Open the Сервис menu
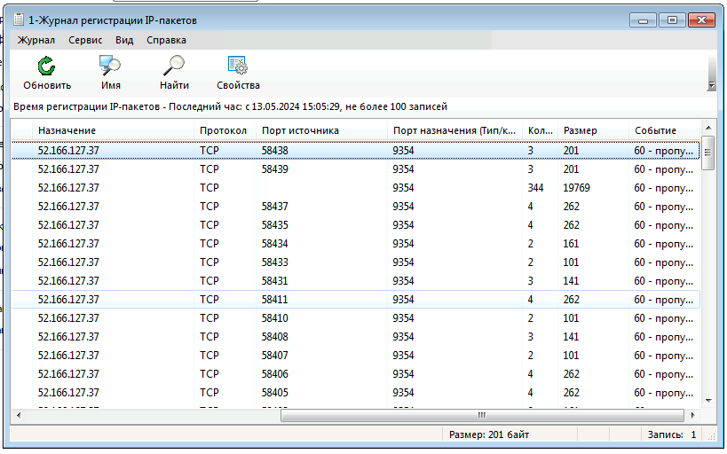The width and height of the screenshot is (727, 454). click(x=85, y=40)
